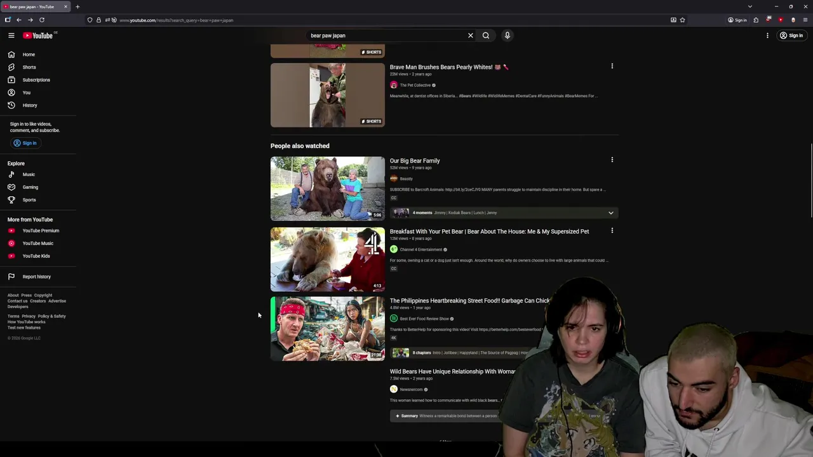This screenshot has width=813, height=457.
Task: Click the Sign in button in YouTube header
Action: point(791,36)
